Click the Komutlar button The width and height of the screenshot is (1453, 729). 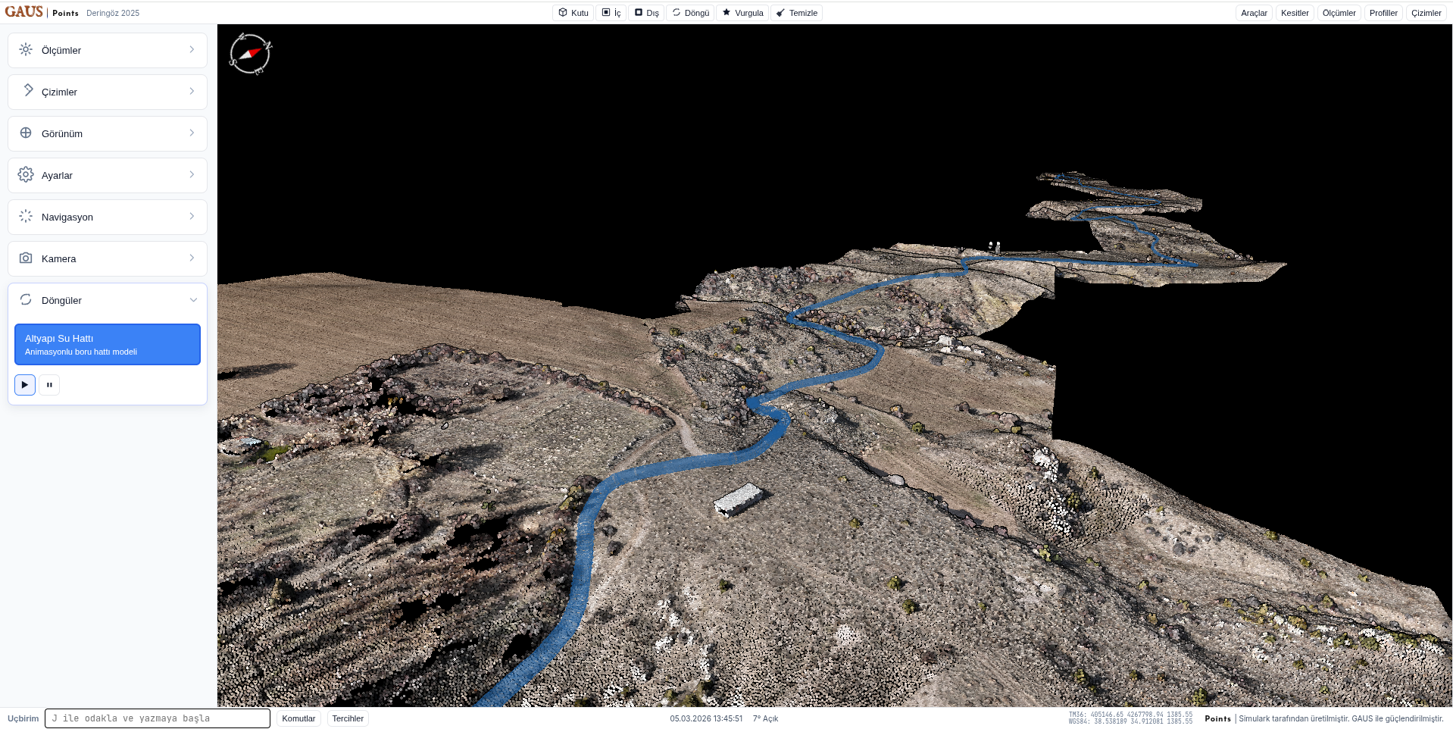coord(298,718)
